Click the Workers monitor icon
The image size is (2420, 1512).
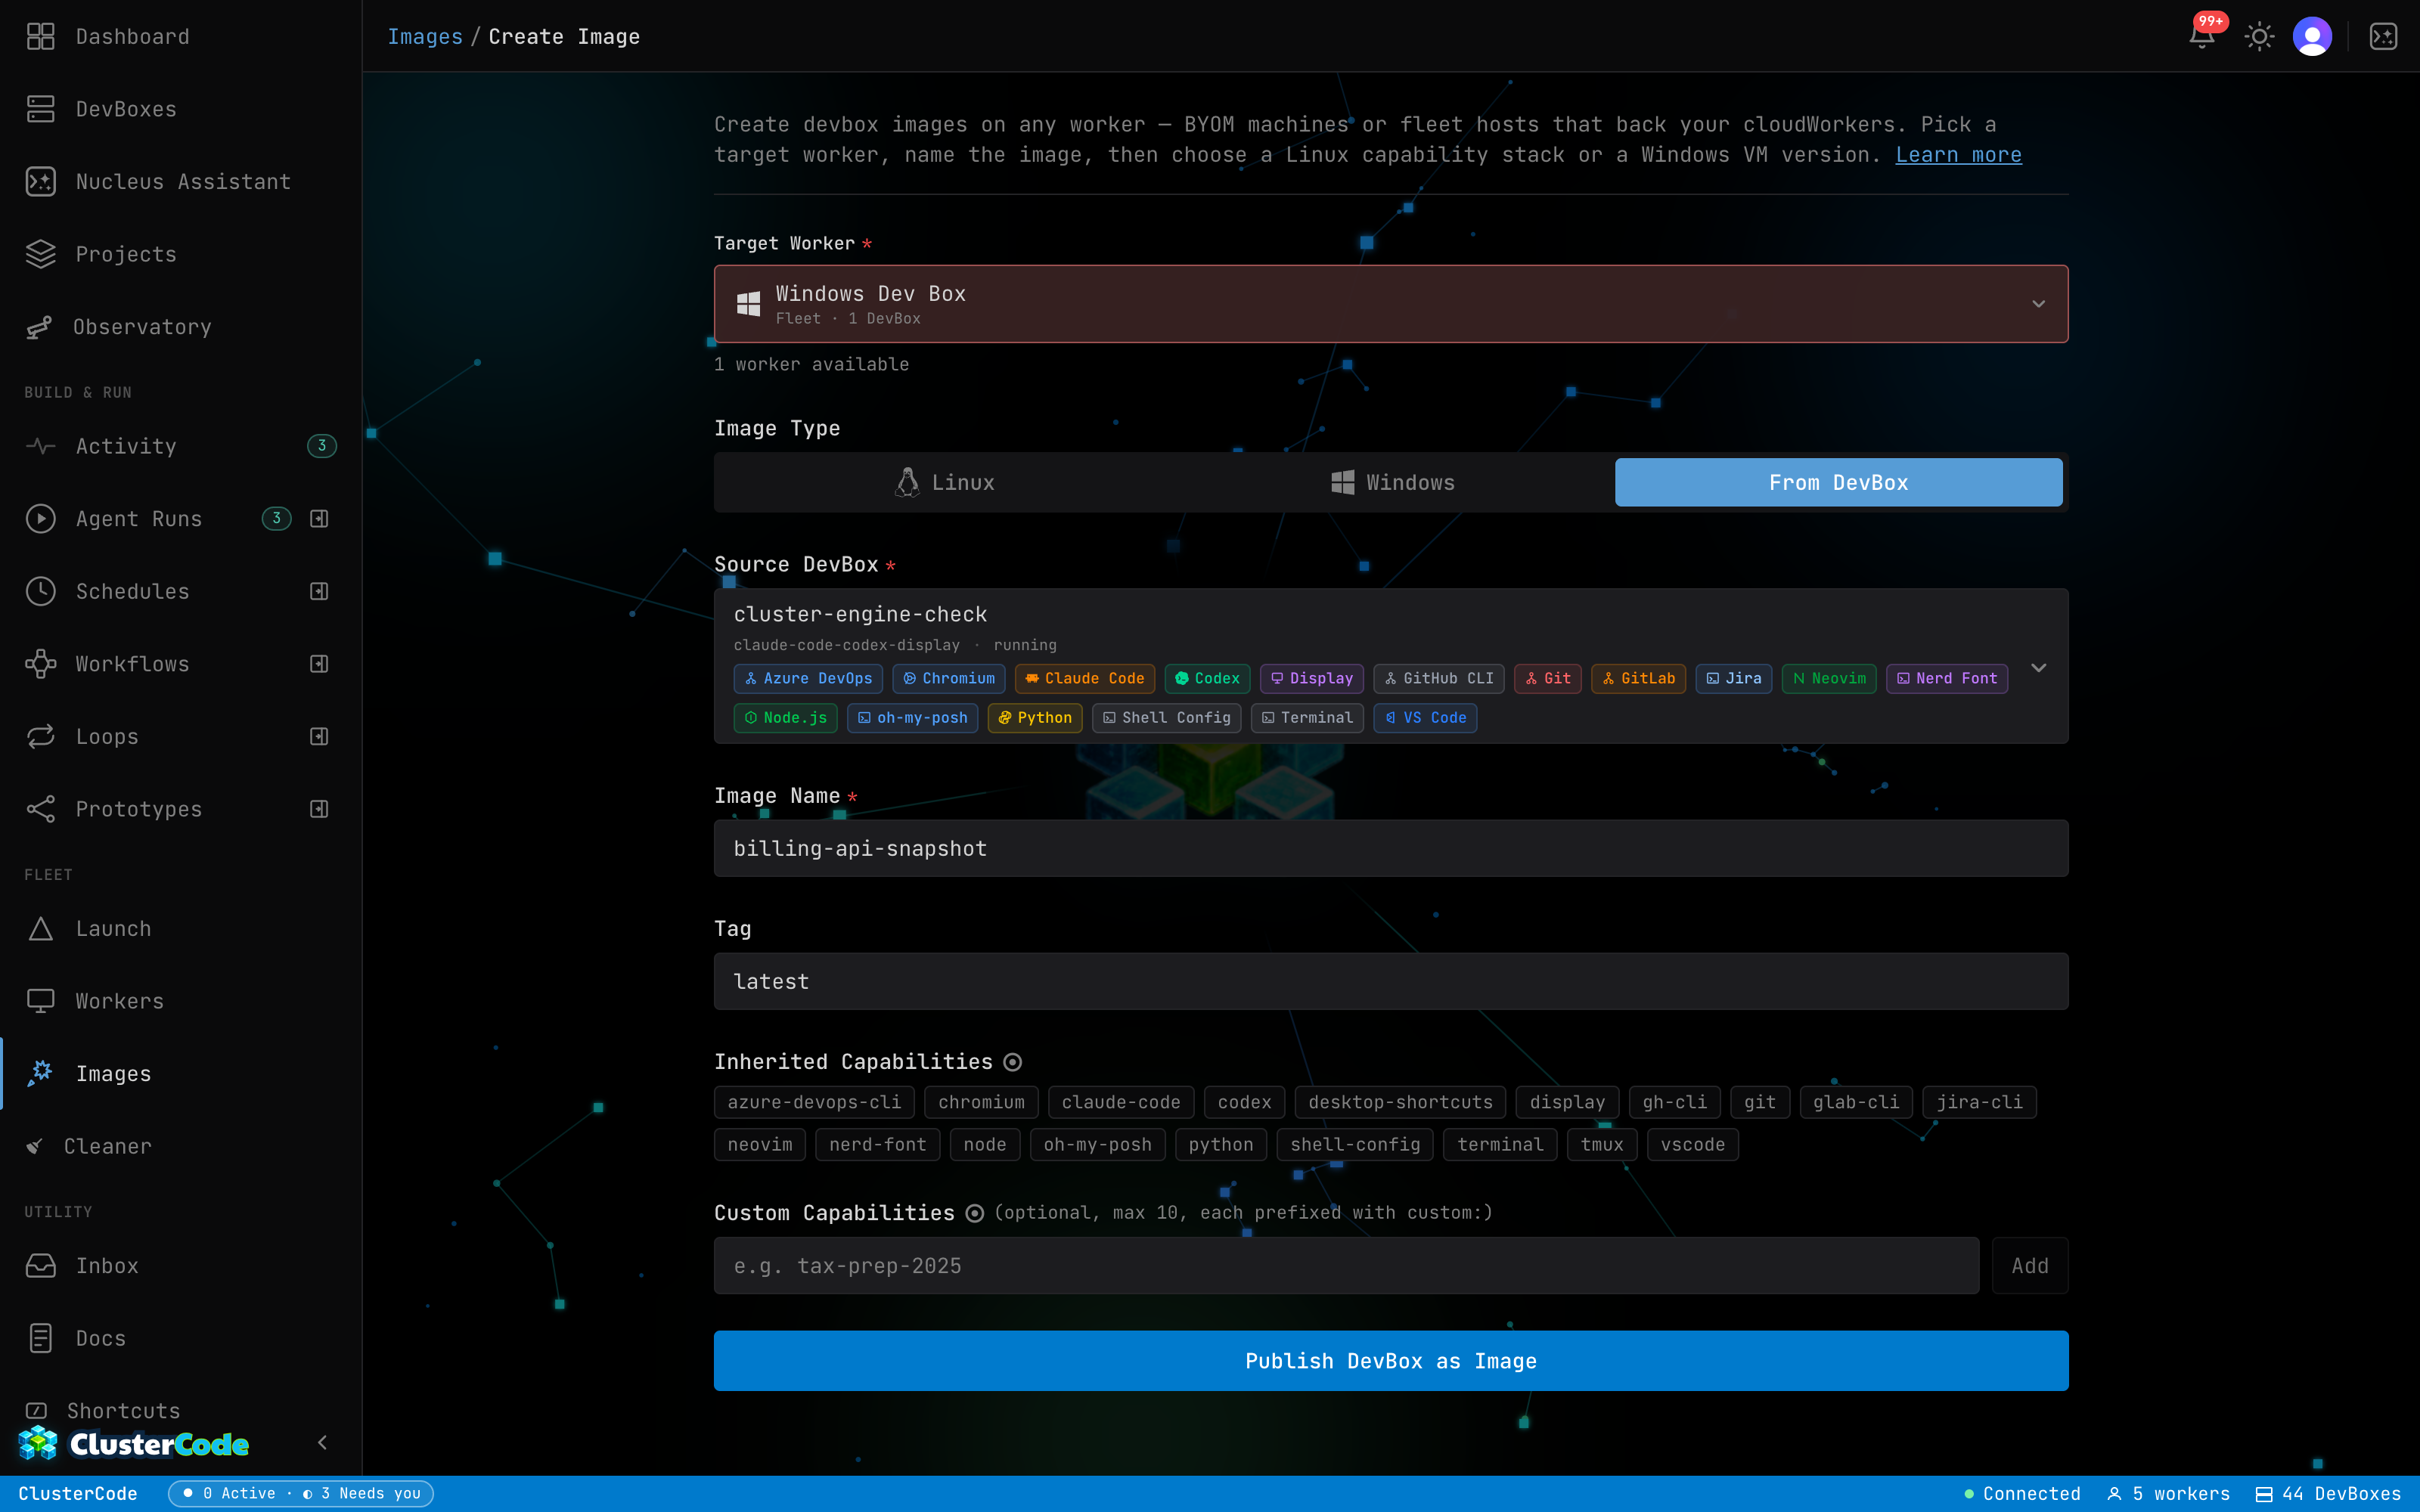40,1001
